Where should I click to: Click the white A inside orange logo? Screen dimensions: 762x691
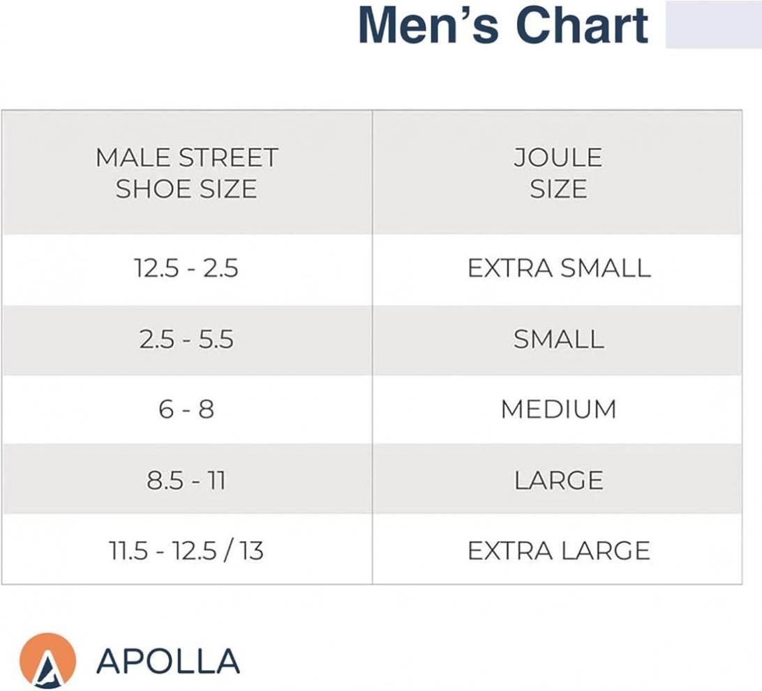pyautogui.click(x=46, y=669)
